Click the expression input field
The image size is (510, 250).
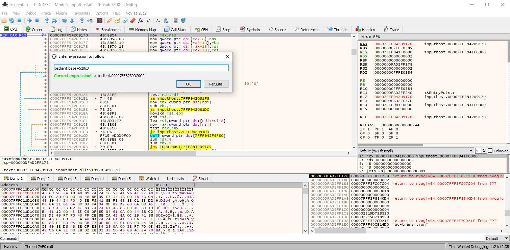tap(141, 68)
